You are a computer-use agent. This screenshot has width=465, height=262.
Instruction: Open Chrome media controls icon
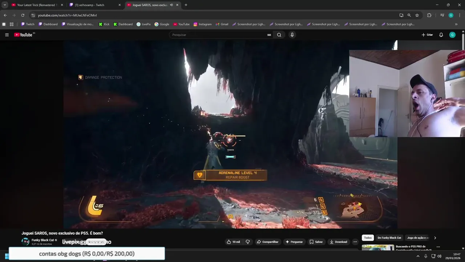pyautogui.click(x=442, y=15)
